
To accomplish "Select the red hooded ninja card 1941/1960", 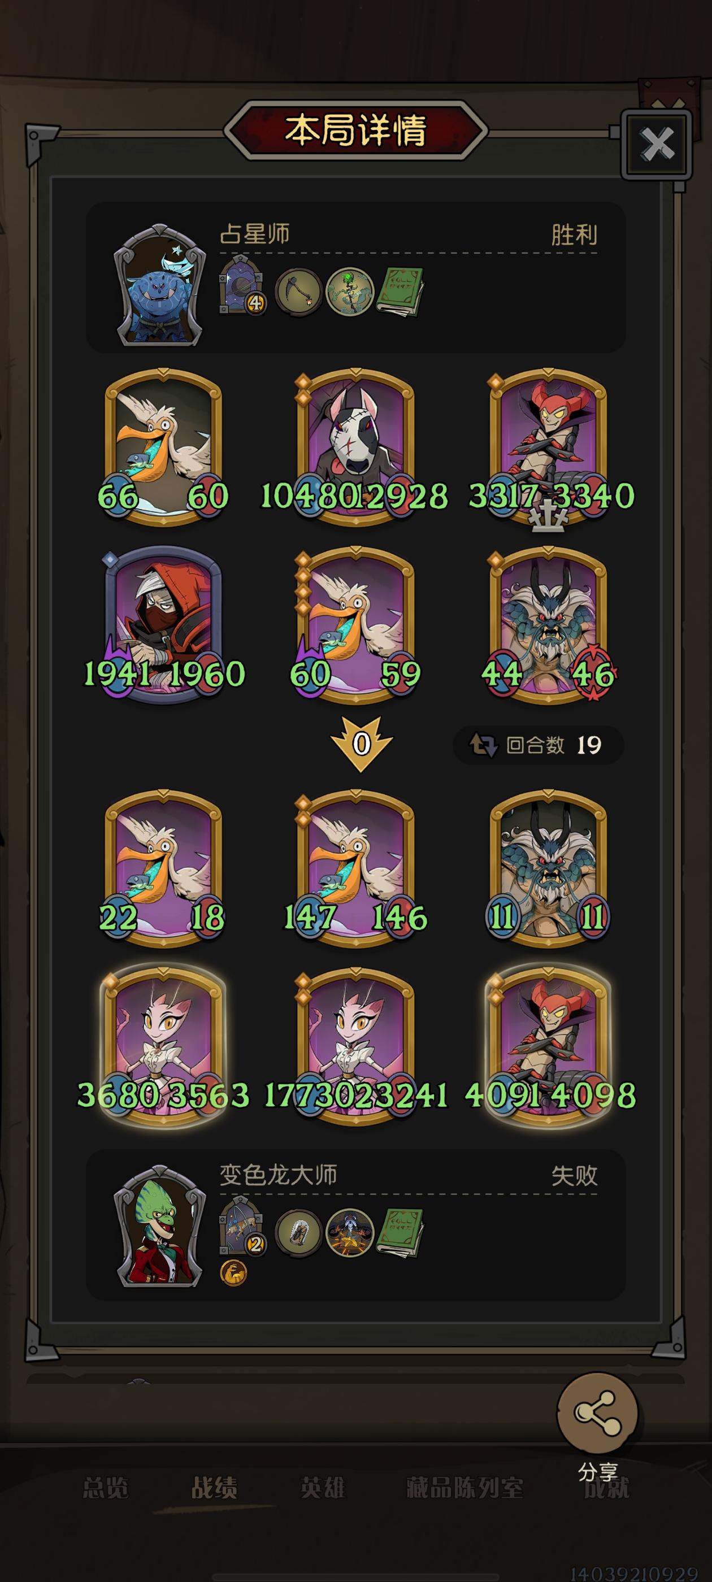I will (163, 624).
